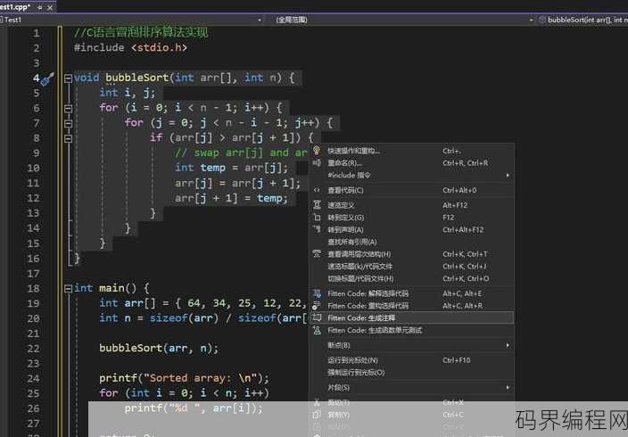Click the scissors icon for 剪切(T)

[317, 402]
